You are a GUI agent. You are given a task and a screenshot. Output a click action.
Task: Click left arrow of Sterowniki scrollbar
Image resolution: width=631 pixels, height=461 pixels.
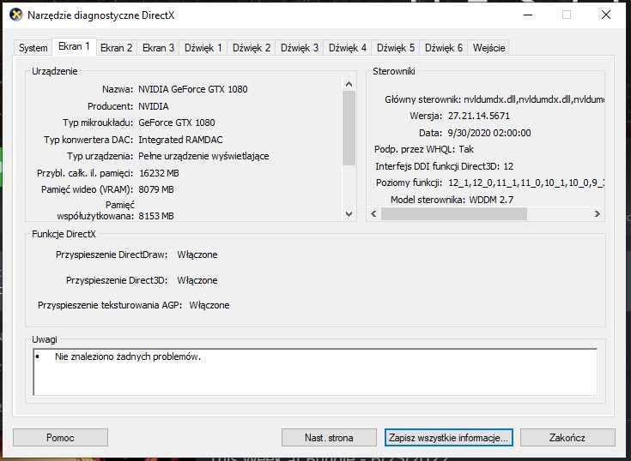click(373, 213)
